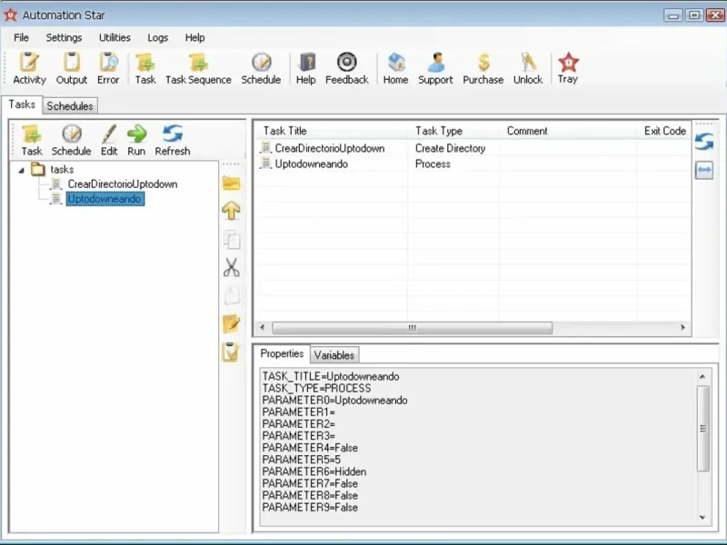
Task: Click the yellow up arrow icon
Action: (232, 211)
